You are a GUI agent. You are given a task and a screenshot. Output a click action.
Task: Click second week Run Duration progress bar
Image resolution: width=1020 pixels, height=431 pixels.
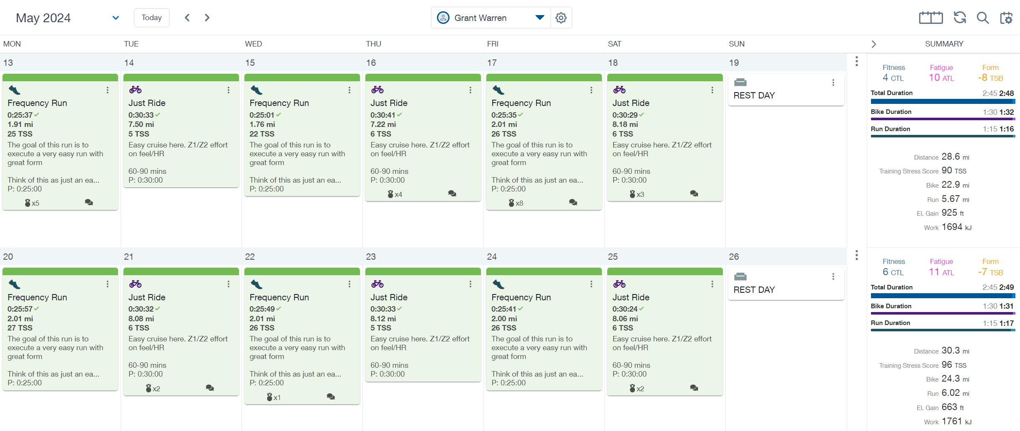[x=943, y=330]
